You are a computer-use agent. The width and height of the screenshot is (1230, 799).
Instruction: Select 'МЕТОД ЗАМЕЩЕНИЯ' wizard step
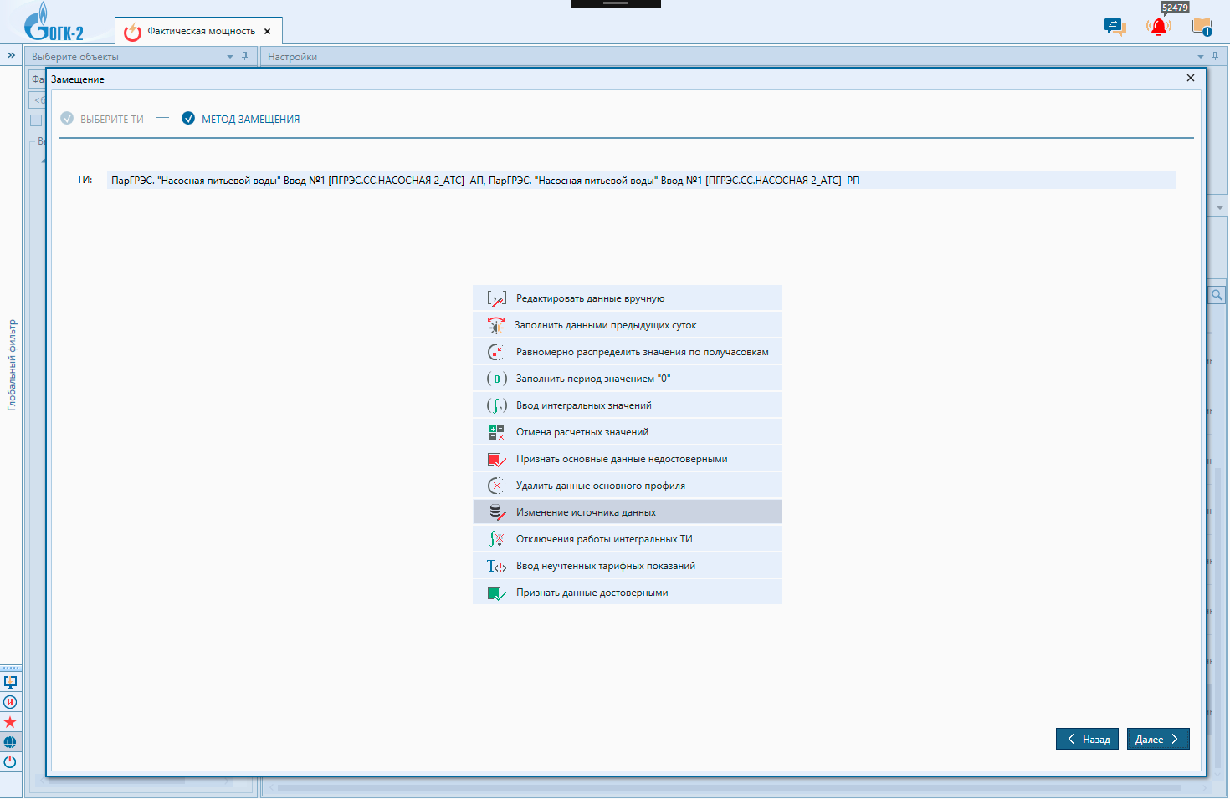[241, 119]
